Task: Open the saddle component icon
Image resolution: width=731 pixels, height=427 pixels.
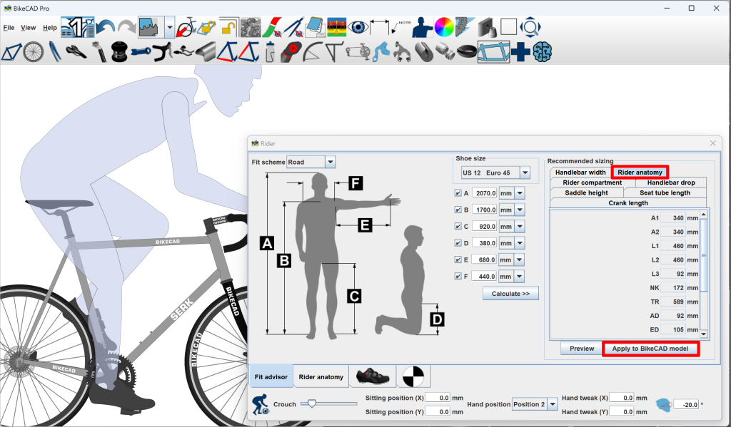Action: click(76, 52)
